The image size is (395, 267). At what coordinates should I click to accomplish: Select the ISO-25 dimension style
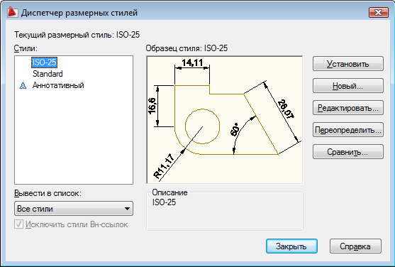(45, 62)
